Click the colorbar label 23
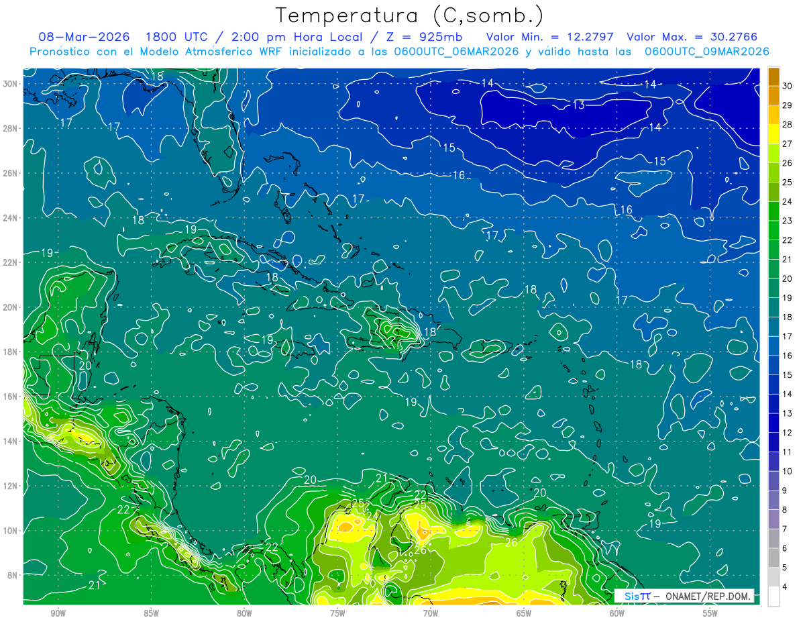The image size is (805, 622). coord(788,221)
